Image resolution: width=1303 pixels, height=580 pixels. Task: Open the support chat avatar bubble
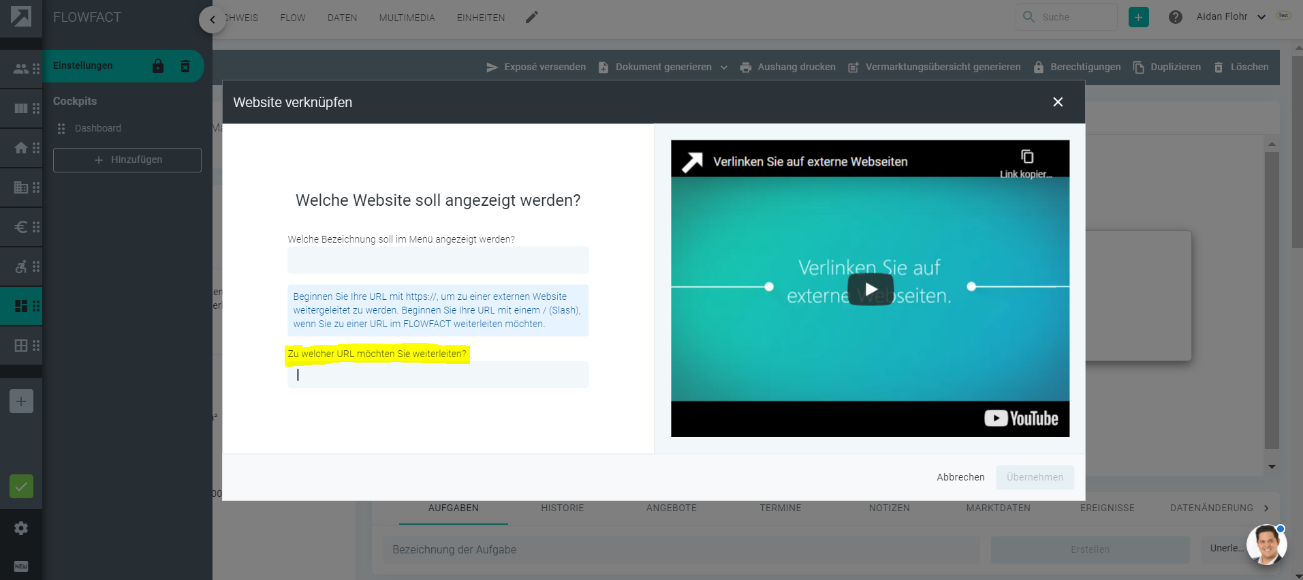[1266, 545]
